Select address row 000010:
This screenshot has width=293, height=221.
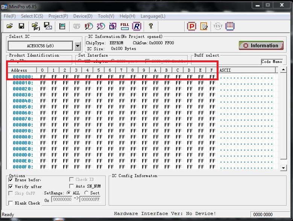23,83
